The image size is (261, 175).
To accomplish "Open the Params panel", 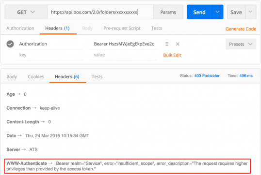I will [168, 12].
